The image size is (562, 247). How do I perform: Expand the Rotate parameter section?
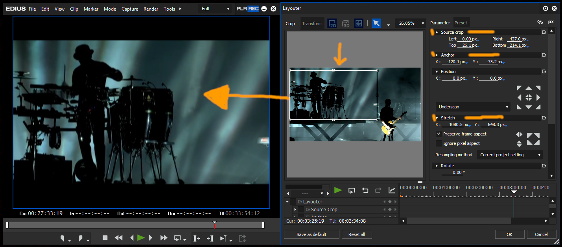tap(437, 166)
